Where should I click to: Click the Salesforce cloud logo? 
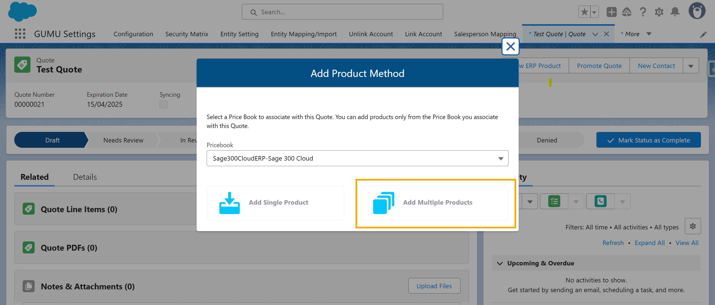coord(22,12)
